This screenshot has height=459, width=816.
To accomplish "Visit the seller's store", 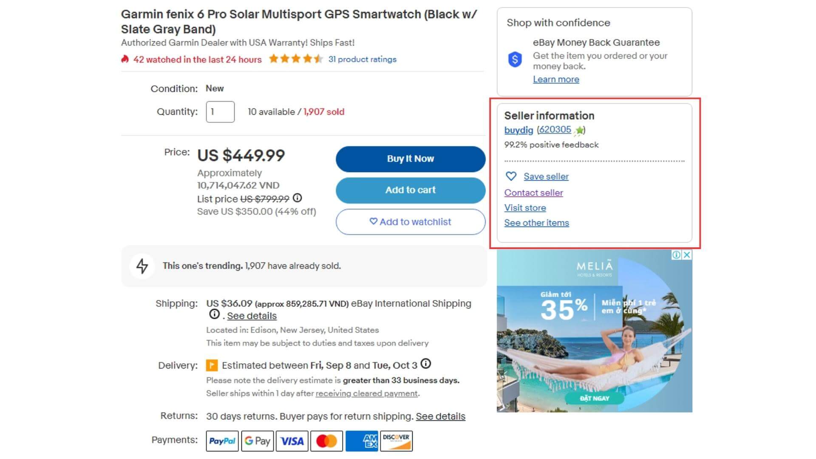I will pyautogui.click(x=525, y=208).
